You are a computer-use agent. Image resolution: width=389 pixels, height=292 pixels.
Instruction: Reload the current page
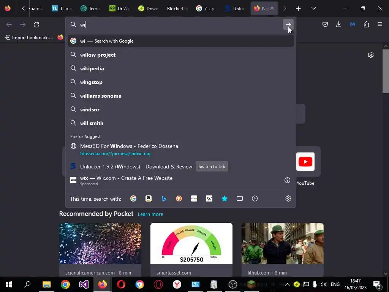coord(36,25)
